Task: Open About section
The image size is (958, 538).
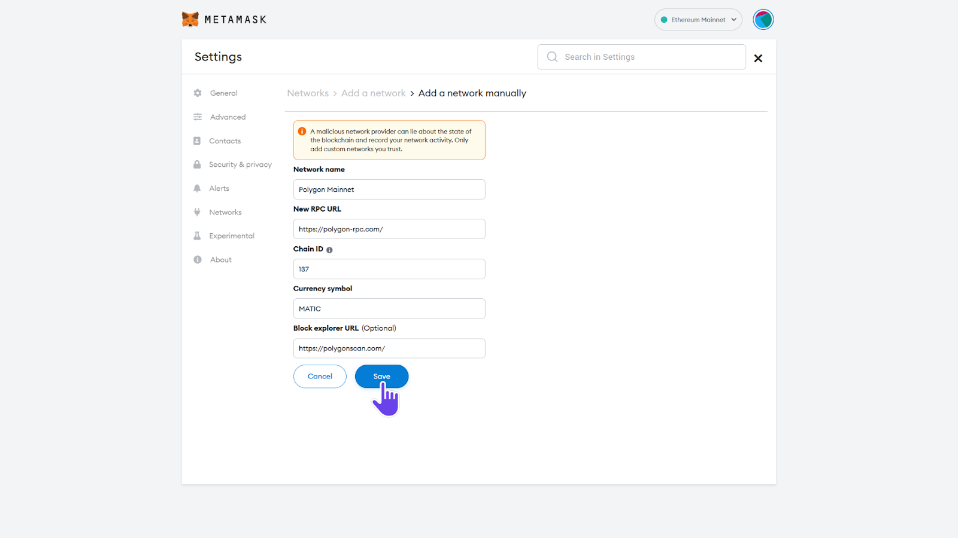Action: [x=220, y=260]
